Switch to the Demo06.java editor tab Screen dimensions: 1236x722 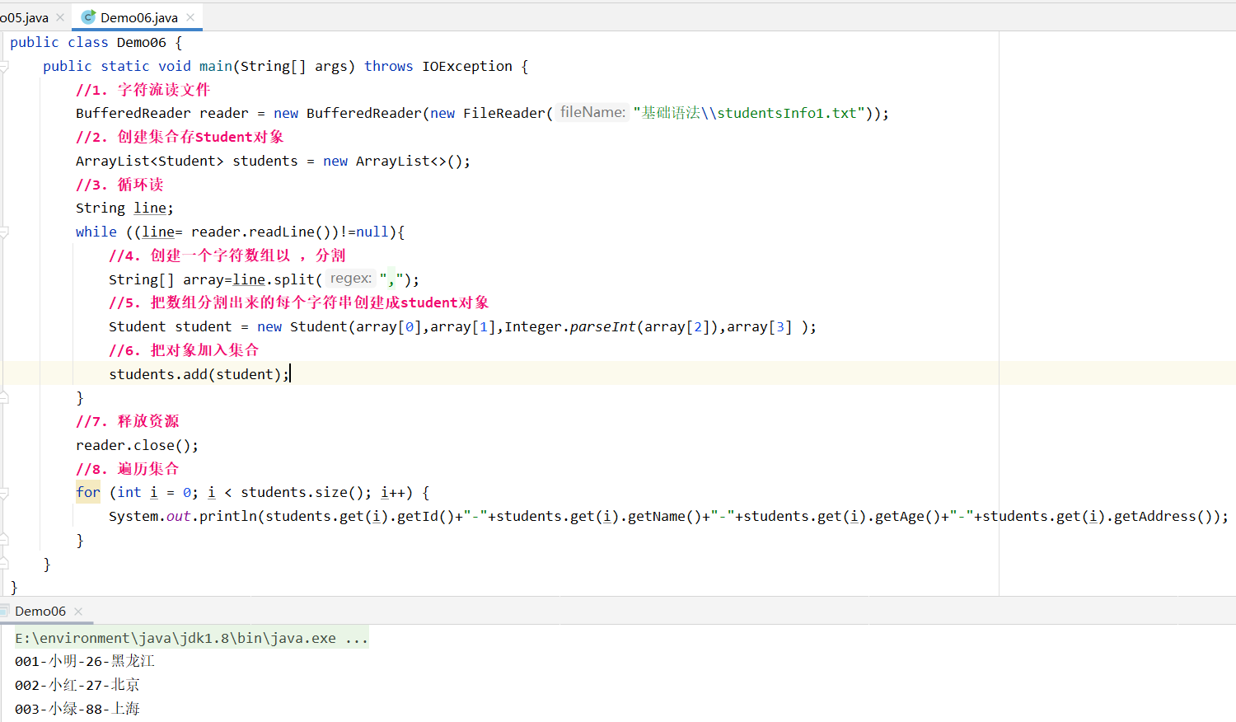click(x=138, y=17)
